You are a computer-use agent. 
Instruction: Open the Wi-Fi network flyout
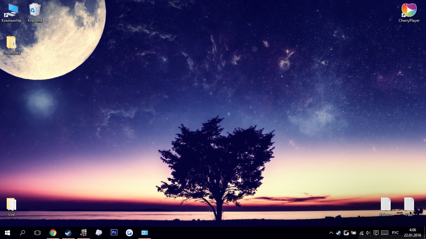coord(361,233)
